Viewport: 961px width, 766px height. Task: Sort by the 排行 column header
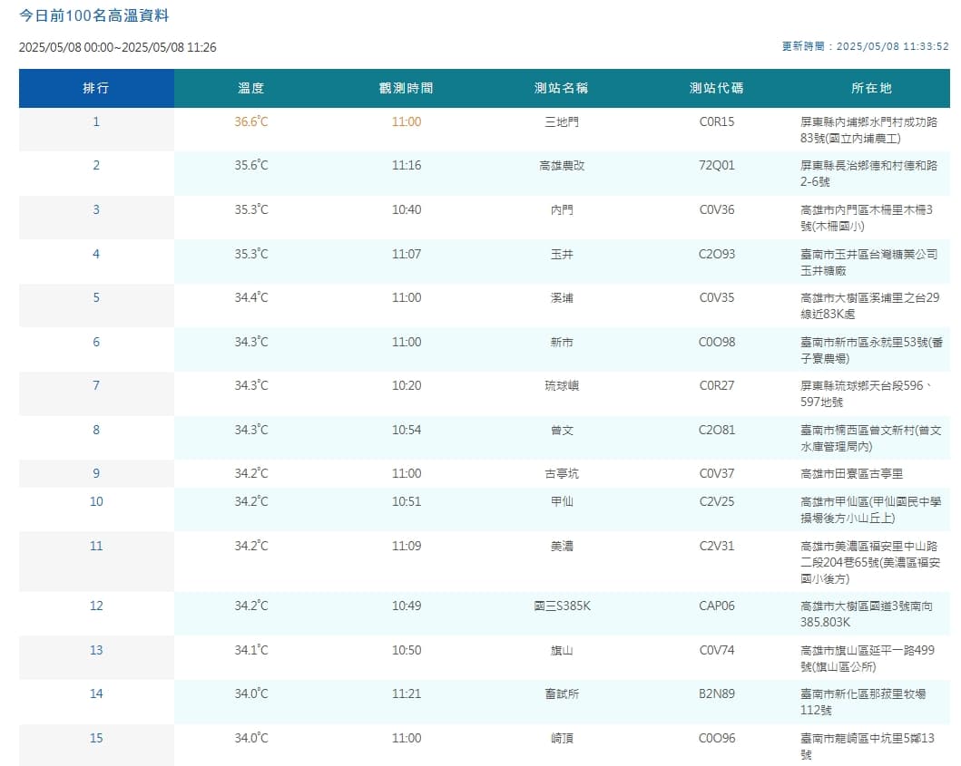[96, 88]
